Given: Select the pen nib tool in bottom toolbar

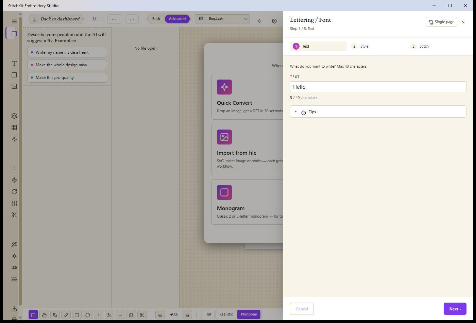Looking at the screenshot, I should (55, 315).
